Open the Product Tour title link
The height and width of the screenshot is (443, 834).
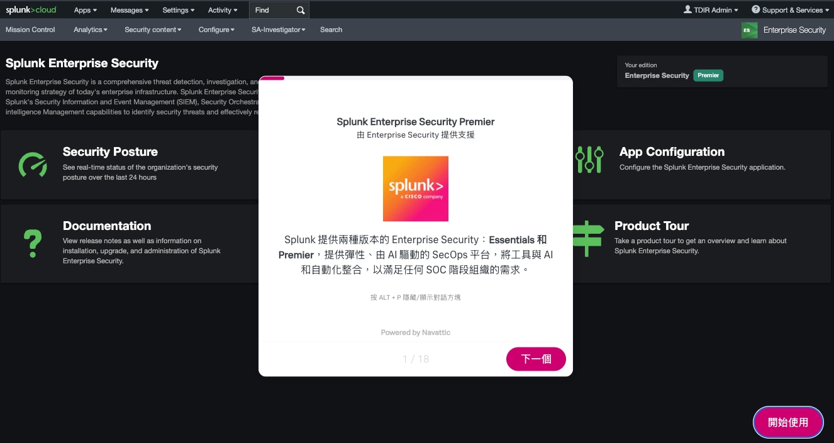click(652, 226)
